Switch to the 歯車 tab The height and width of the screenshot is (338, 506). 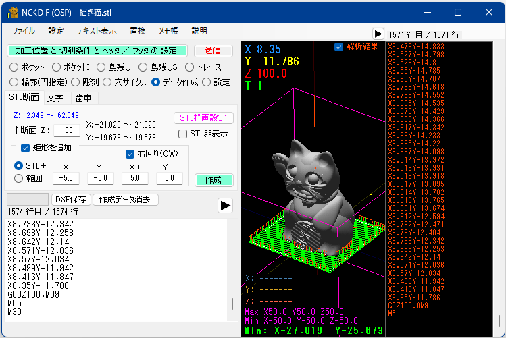[x=83, y=98]
